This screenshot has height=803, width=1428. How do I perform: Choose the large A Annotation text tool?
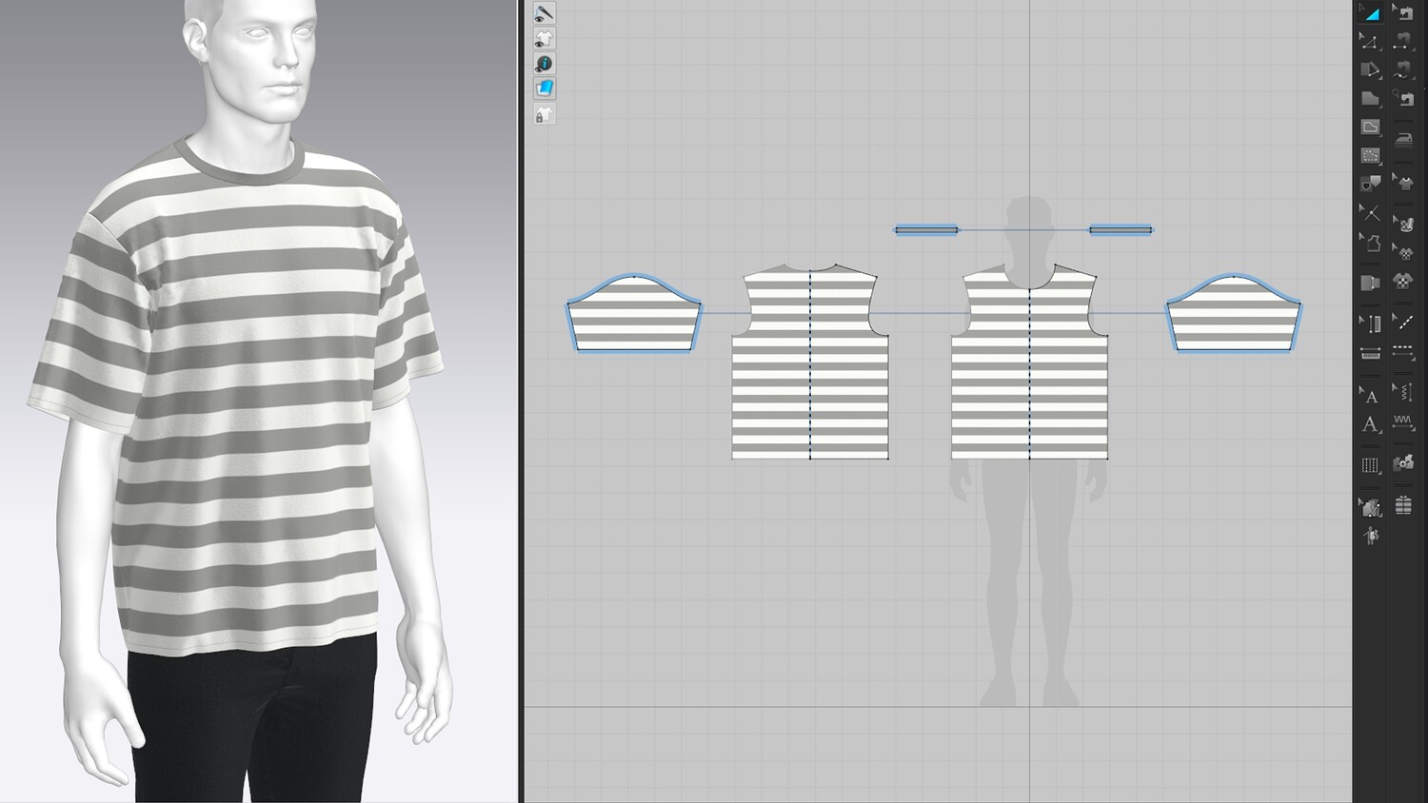click(1370, 424)
